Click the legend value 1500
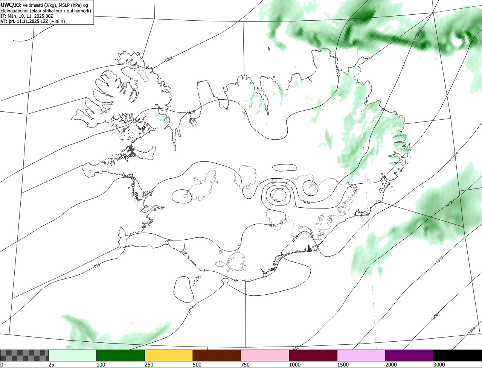Viewport: 482px width, 368px height. click(x=343, y=365)
